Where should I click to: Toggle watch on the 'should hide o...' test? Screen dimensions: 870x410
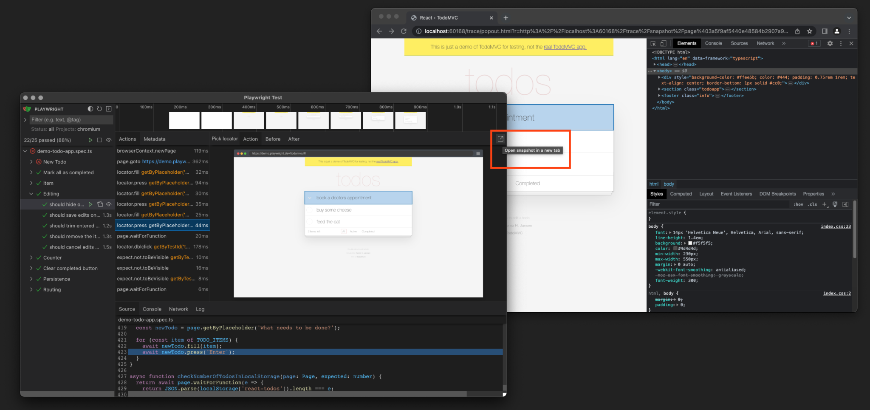109,204
